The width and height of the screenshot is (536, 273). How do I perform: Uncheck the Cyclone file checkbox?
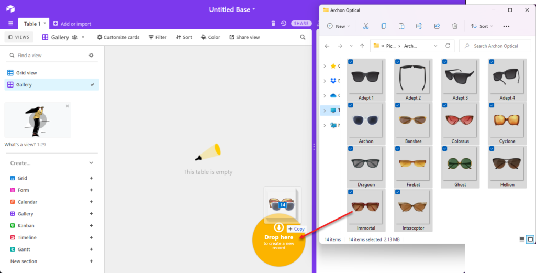coord(492,105)
